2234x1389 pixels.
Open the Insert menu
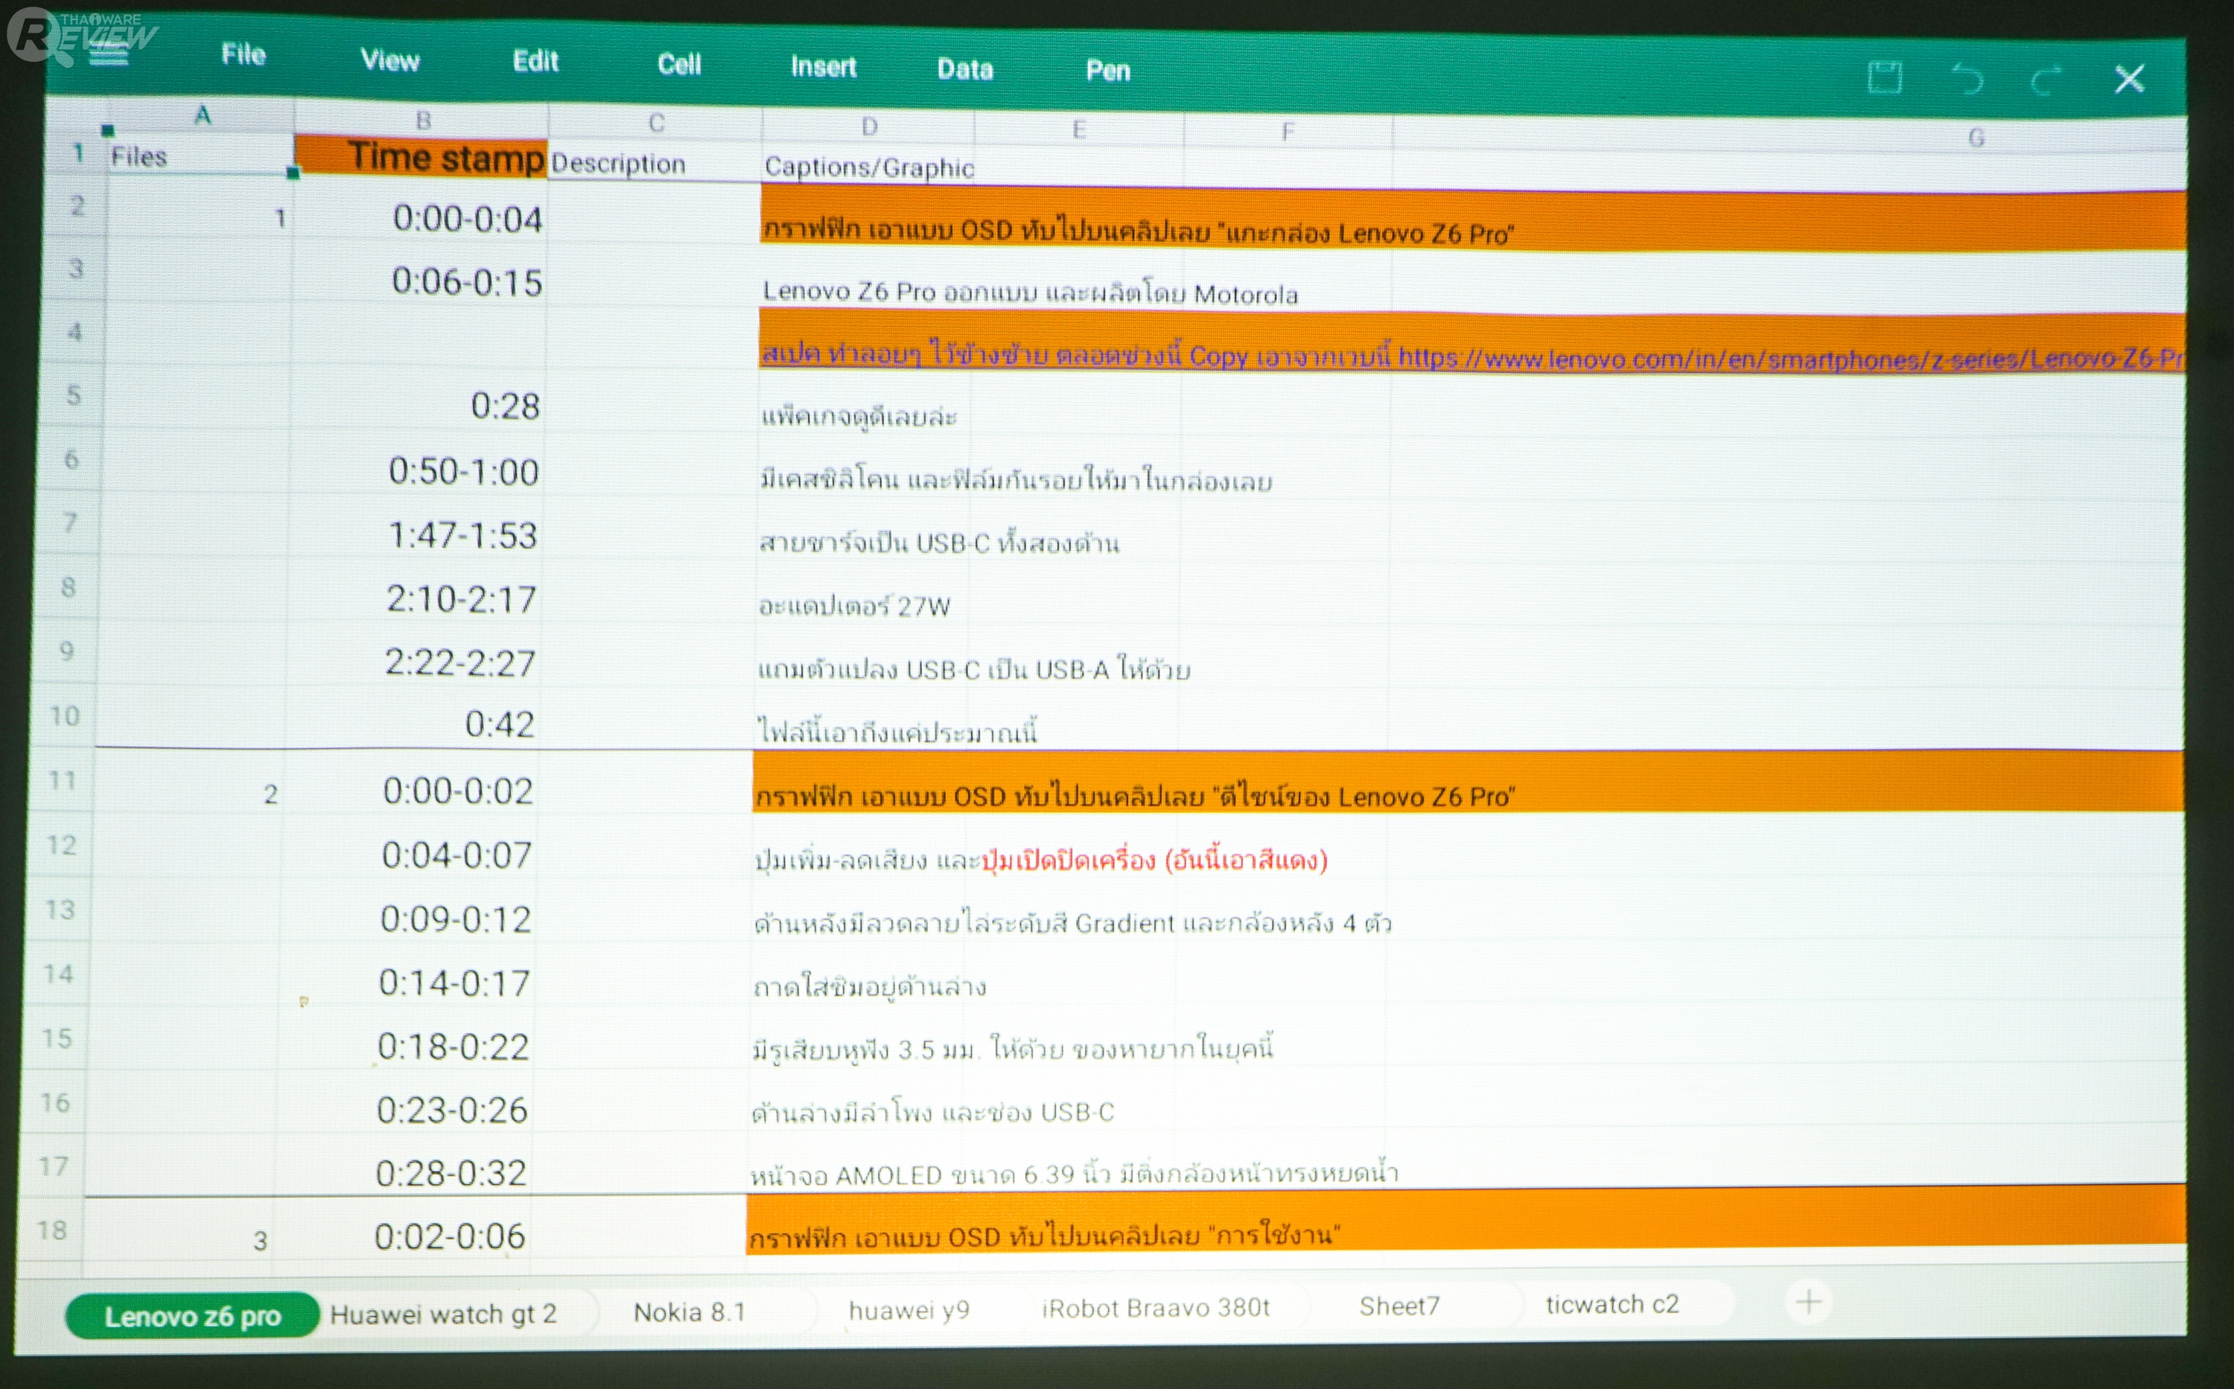coord(824,67)
